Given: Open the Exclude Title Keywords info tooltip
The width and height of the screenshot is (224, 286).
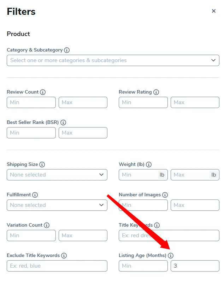Looking at the screenshot, I should pyautogui.click(x=64, y=255).
